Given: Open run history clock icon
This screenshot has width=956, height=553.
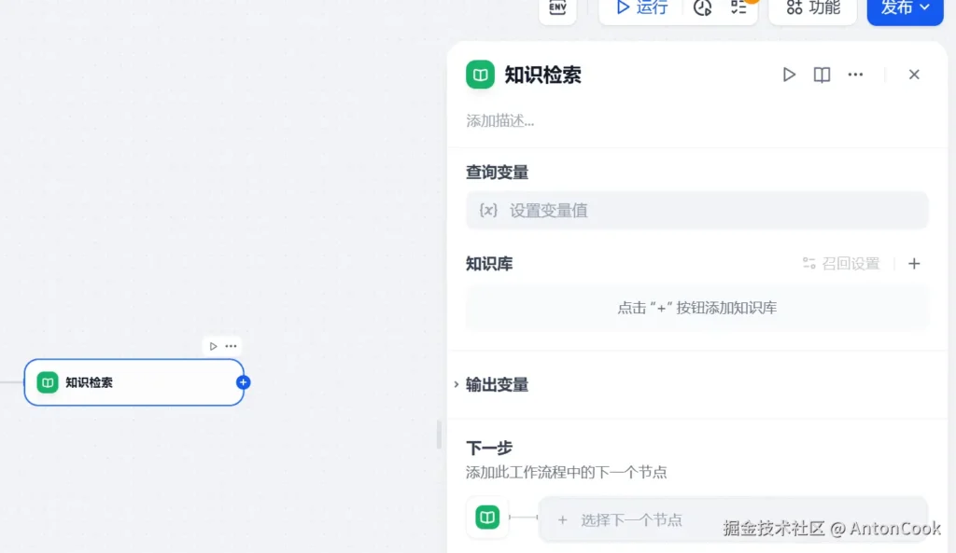Looking at the screenshot, I should click(703, 8).
